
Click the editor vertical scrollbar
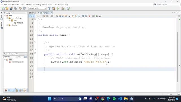coord(178,57)
